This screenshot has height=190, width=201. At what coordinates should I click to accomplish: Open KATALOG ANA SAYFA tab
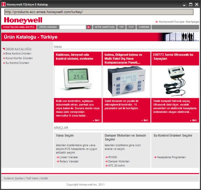pyautogui.click(x=19, y=27)
